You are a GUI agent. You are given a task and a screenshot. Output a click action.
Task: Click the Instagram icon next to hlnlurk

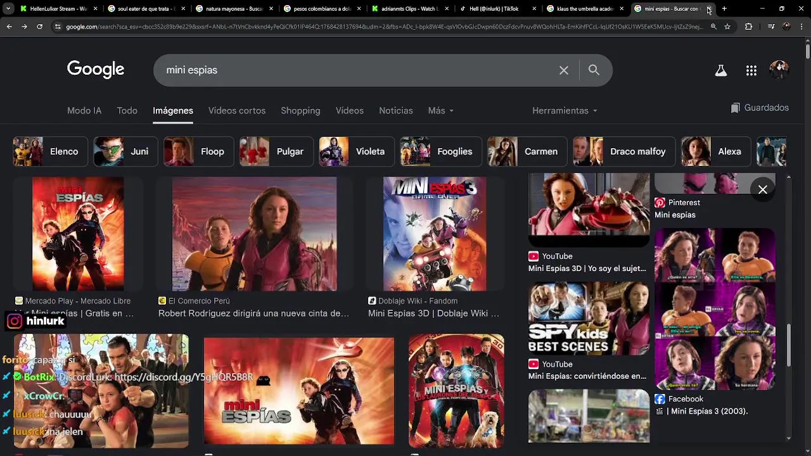tap(15, 321)
